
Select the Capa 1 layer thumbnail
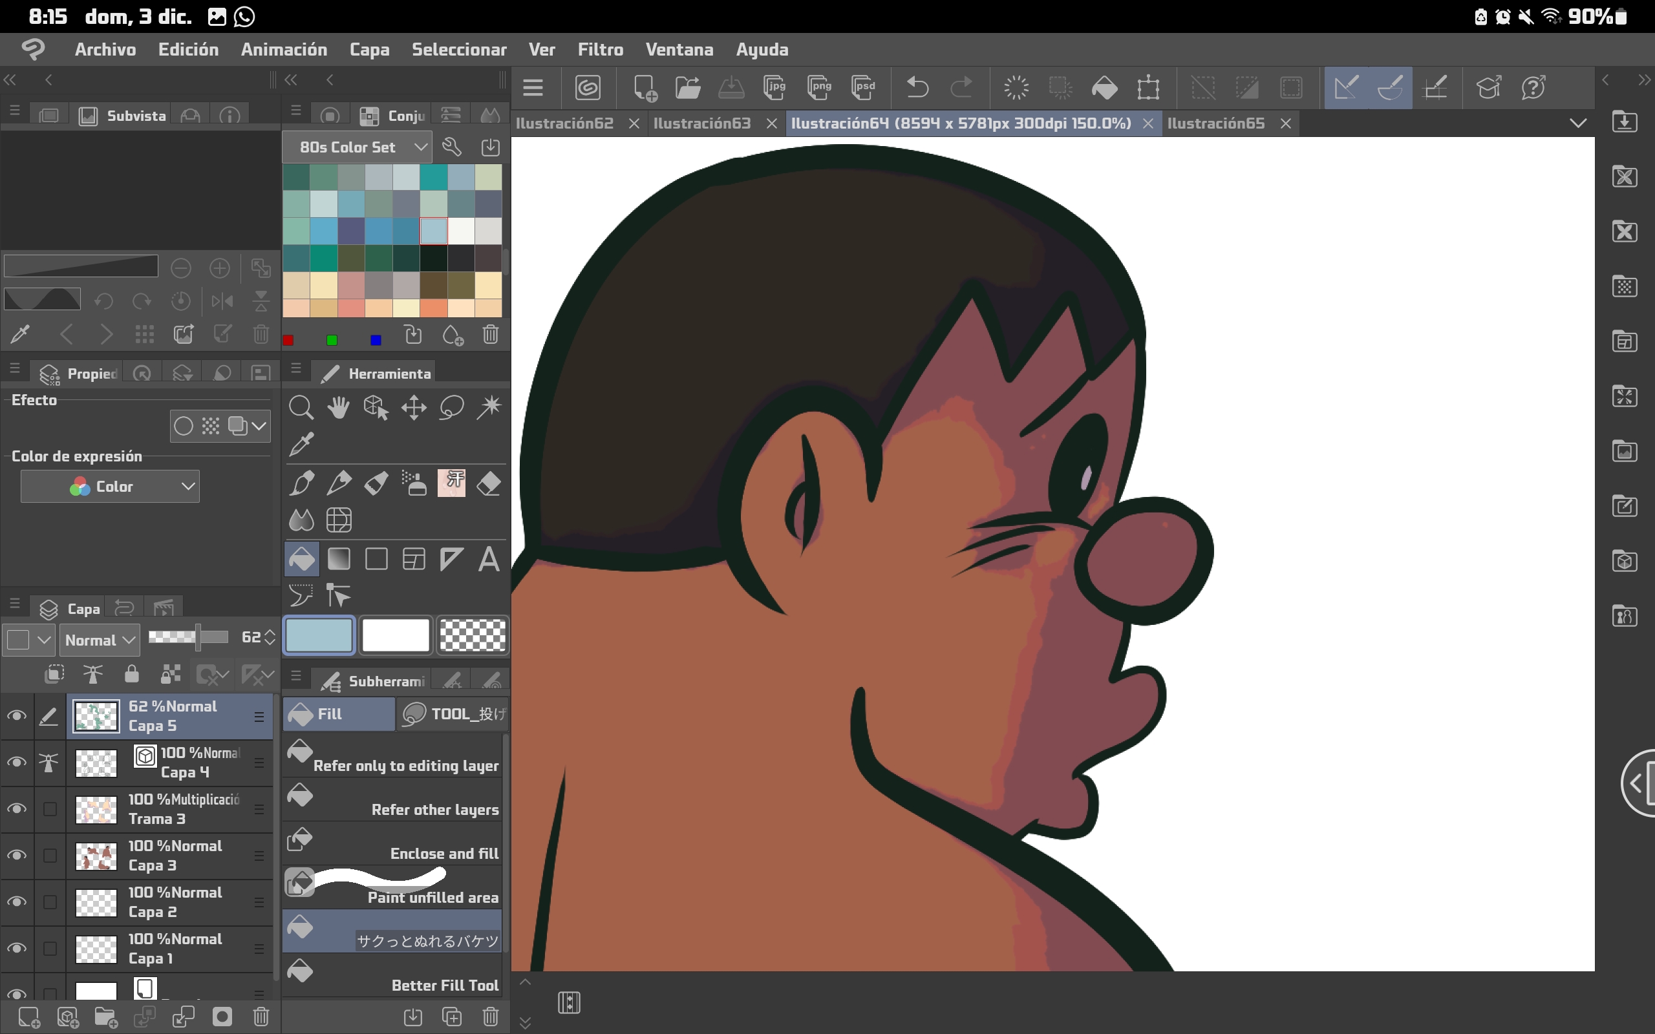(96, 949)
